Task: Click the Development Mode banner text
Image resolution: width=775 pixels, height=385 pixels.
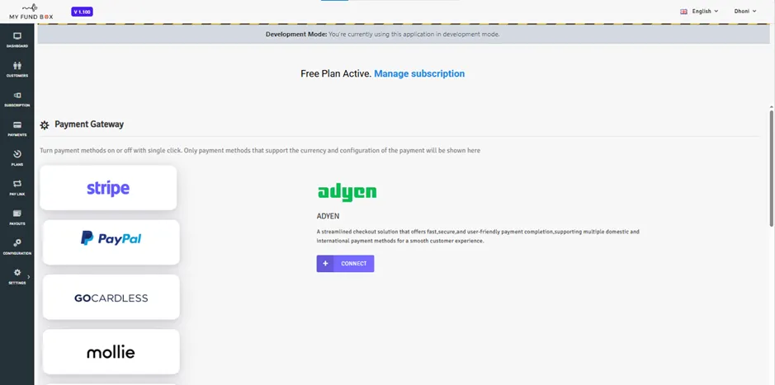Action: pyautogui.click(x=383, y=35)
